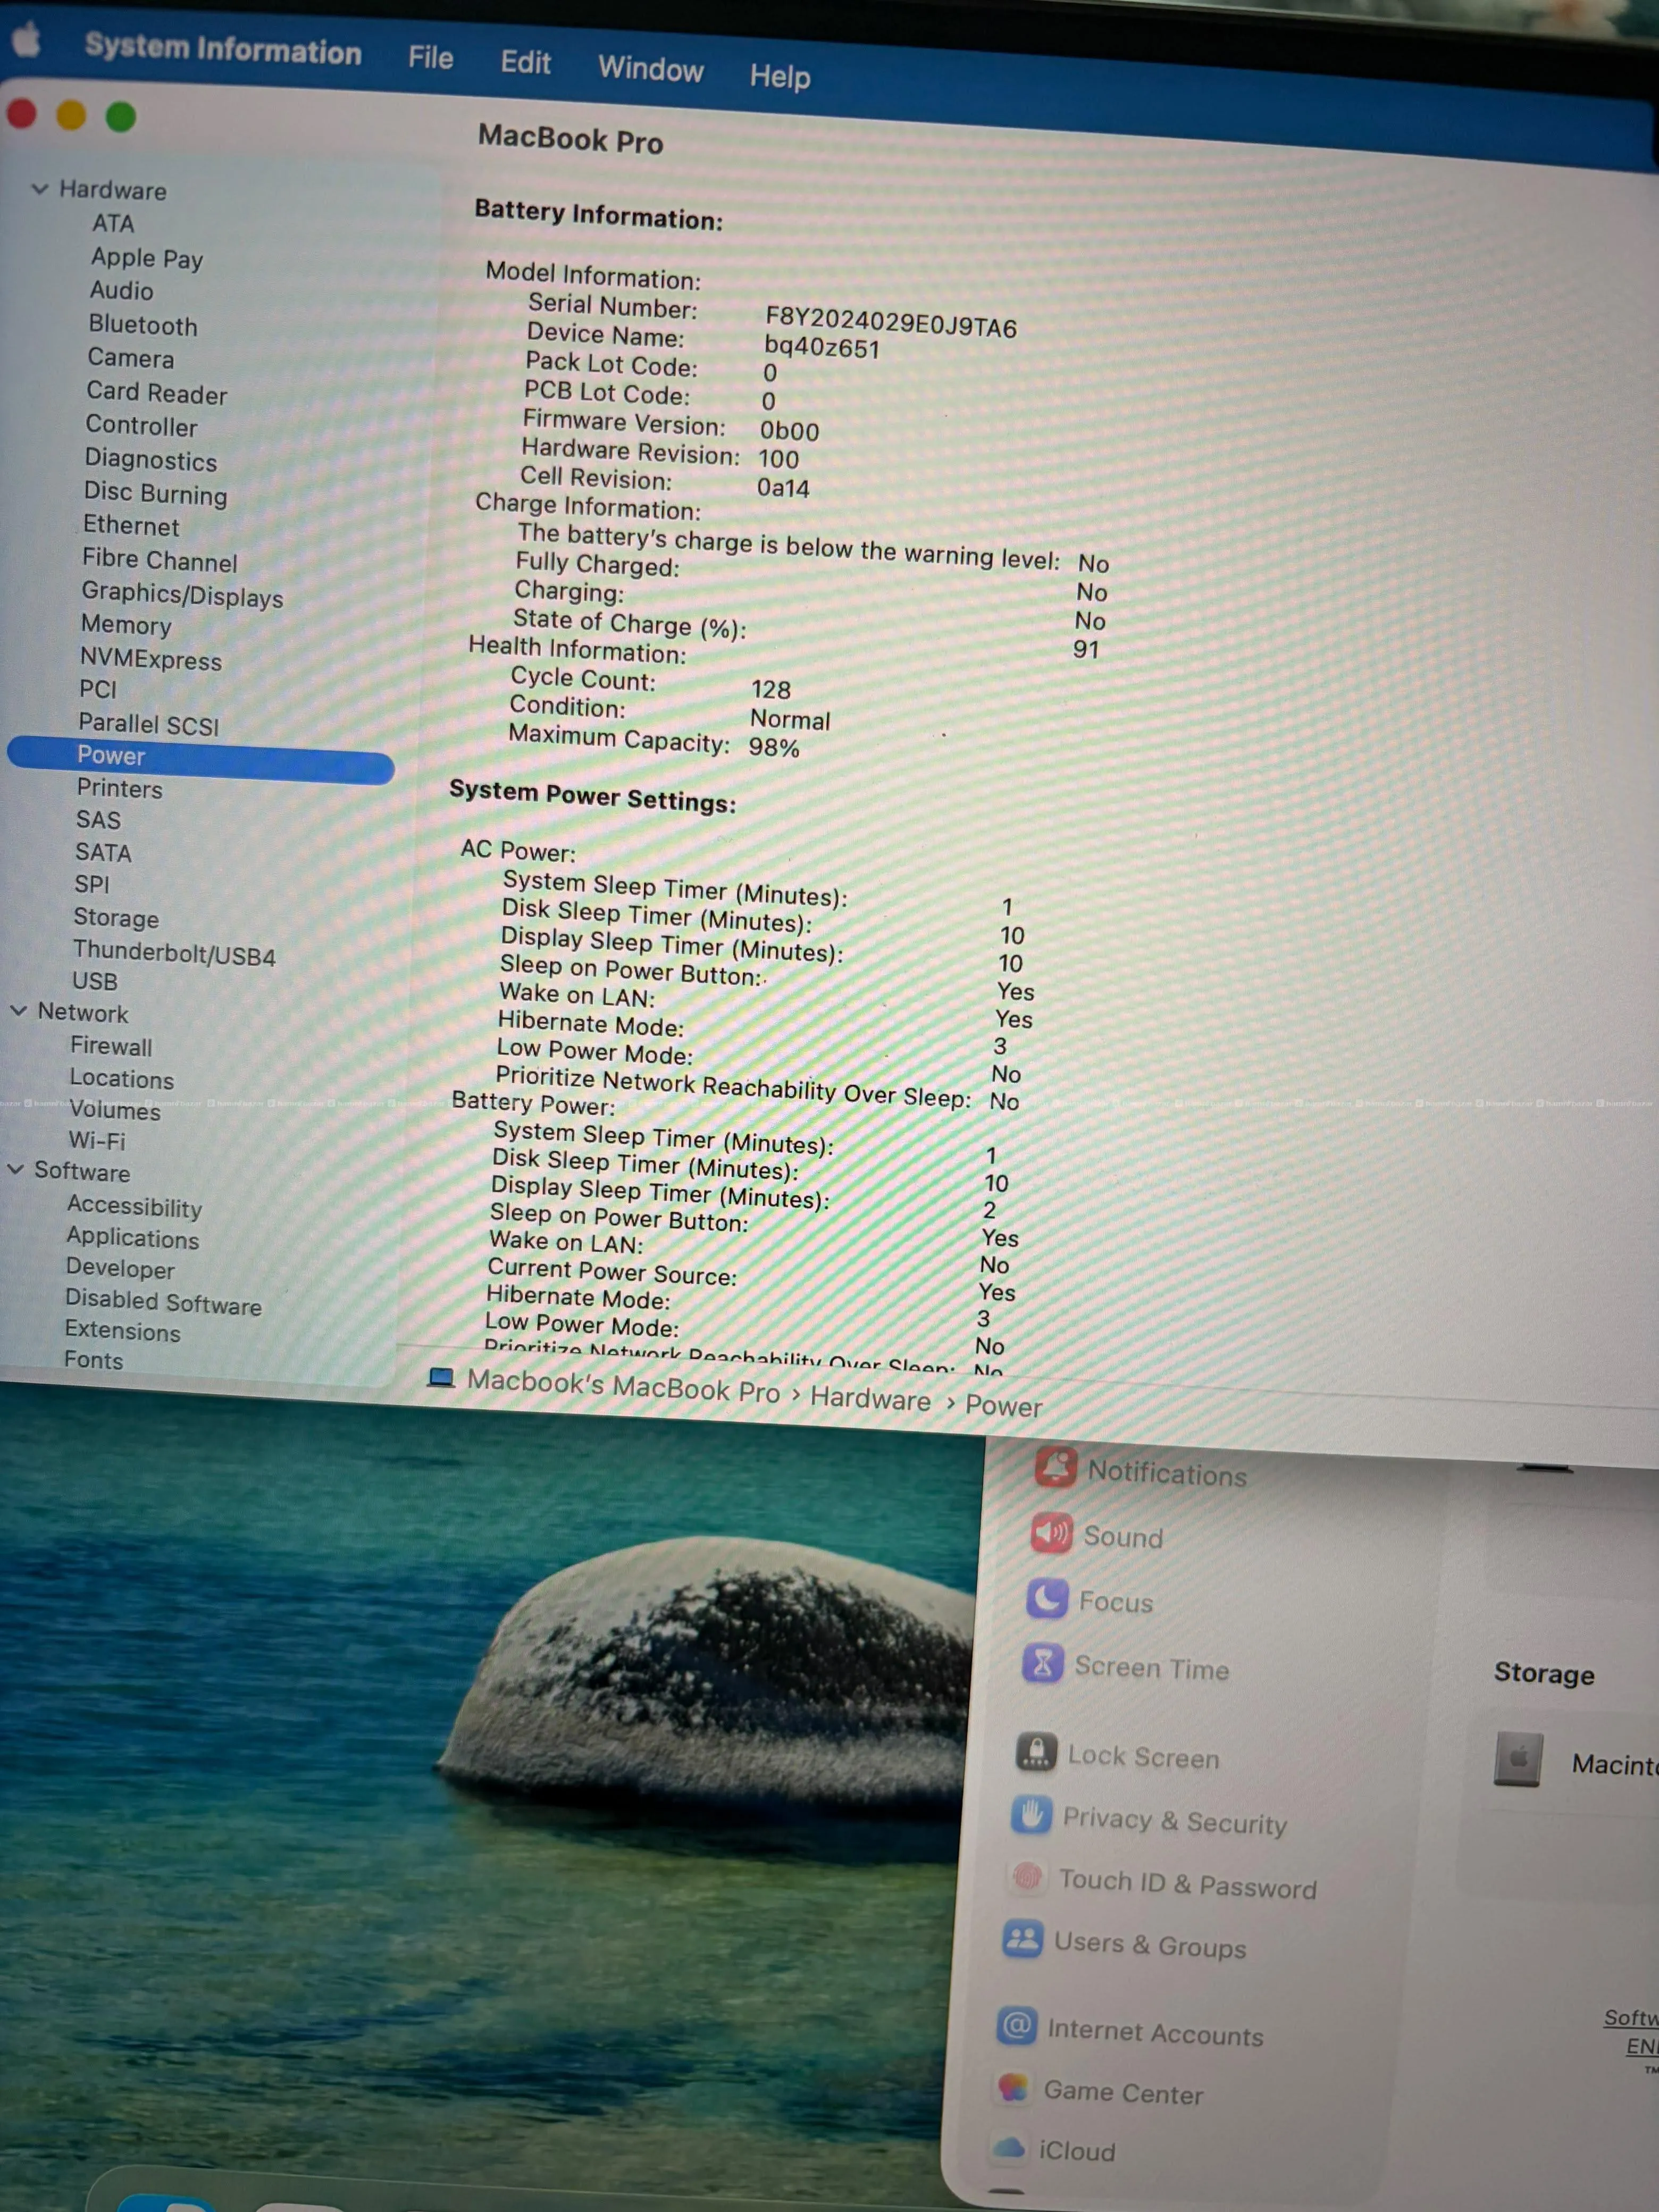1659x2212 pixels.
Task: Click the Cycle Count value 128
Action: (x=771, y=690)
